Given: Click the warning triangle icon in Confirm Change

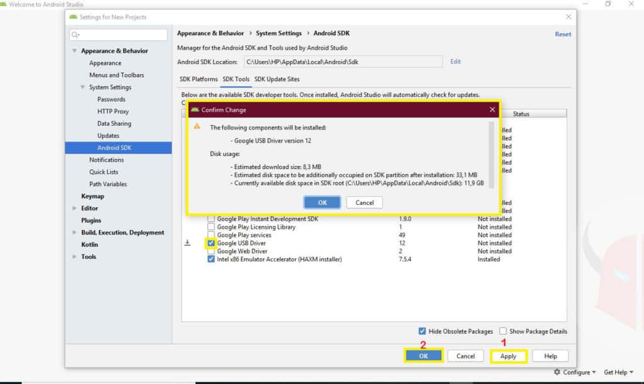Looking at the screenshot, I should point(197,126).
